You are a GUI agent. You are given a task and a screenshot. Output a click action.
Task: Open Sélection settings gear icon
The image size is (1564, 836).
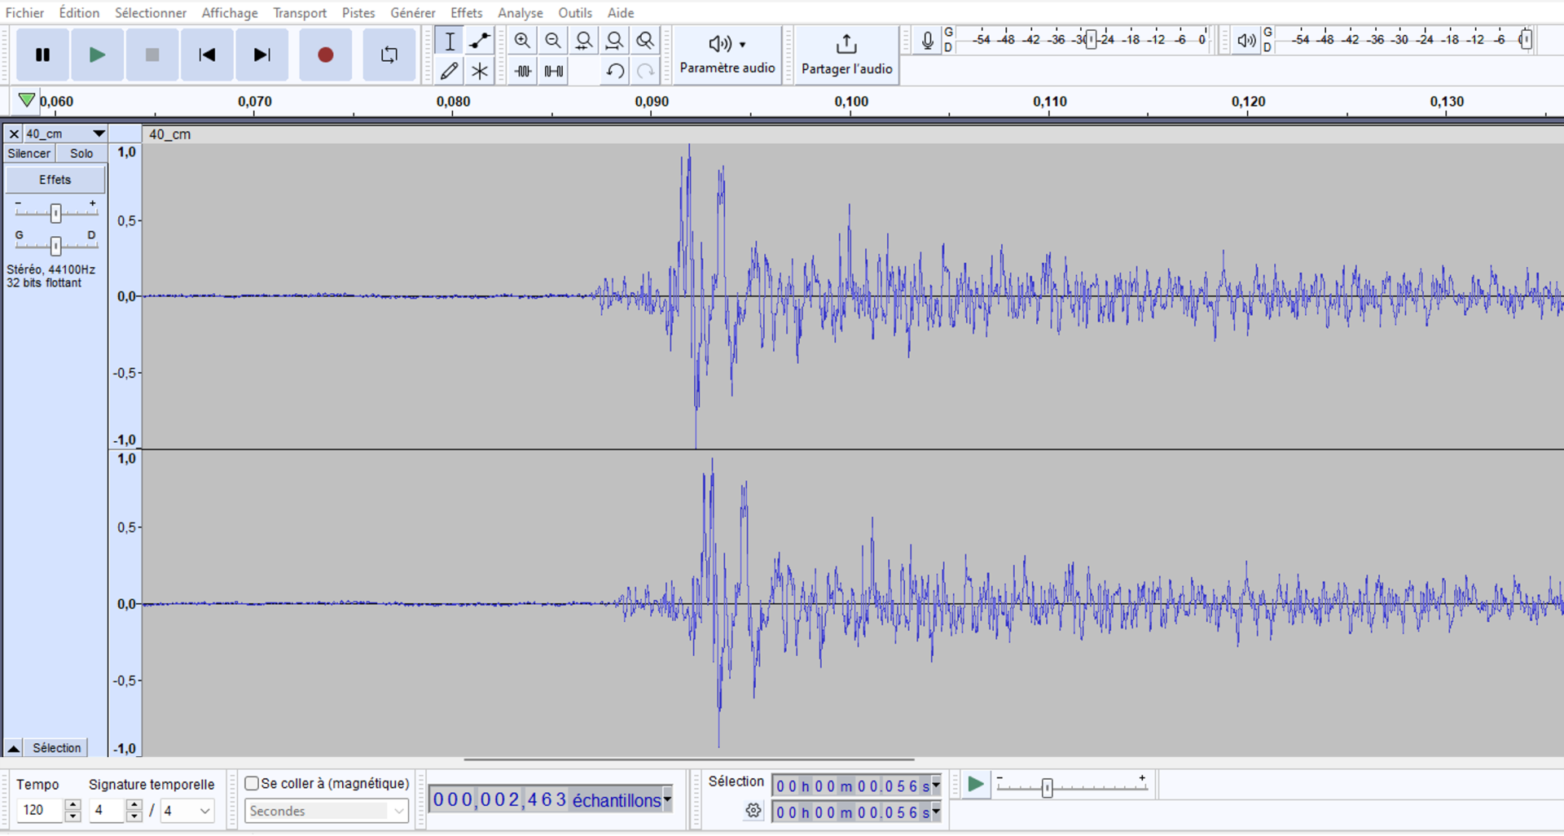(x=753, y=811)
